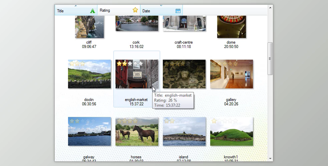Click the vertical scrollbar thumb
Screen dimensions: 328x166
tap(270, 59)
